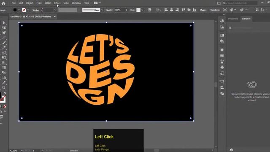Open the Effect menu
Image resolution: width=270 pixels, height=152 pixels.
[57, 3]
